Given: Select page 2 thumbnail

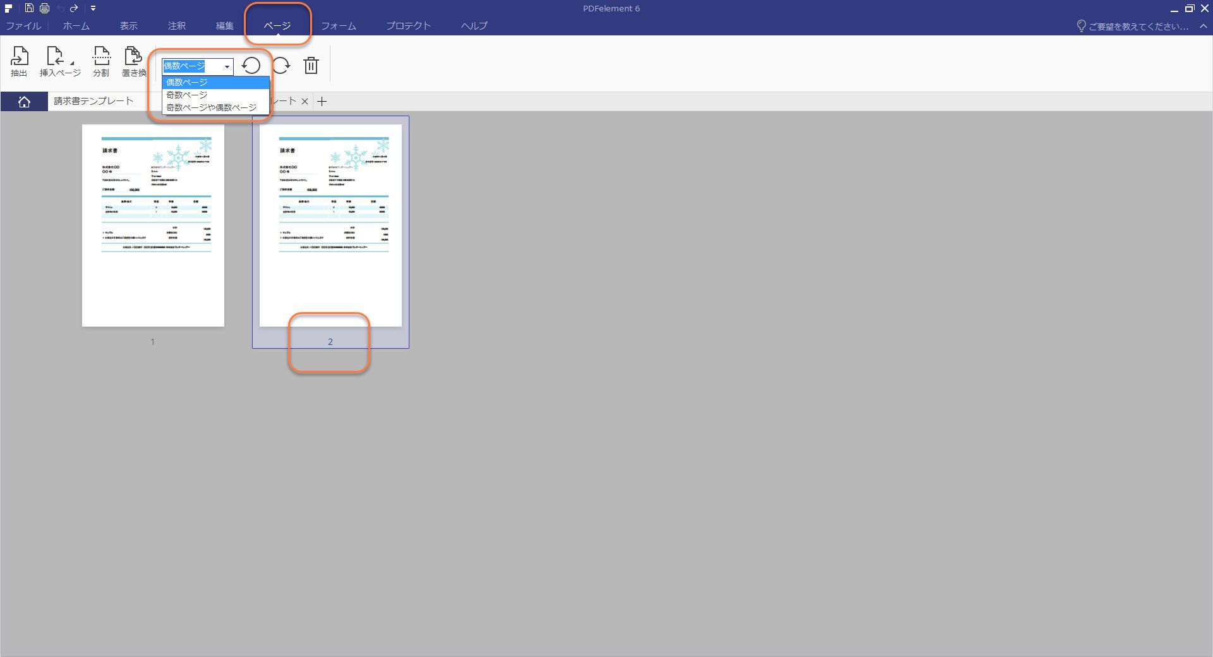Looking at the screenshot, I should [330, 226].
